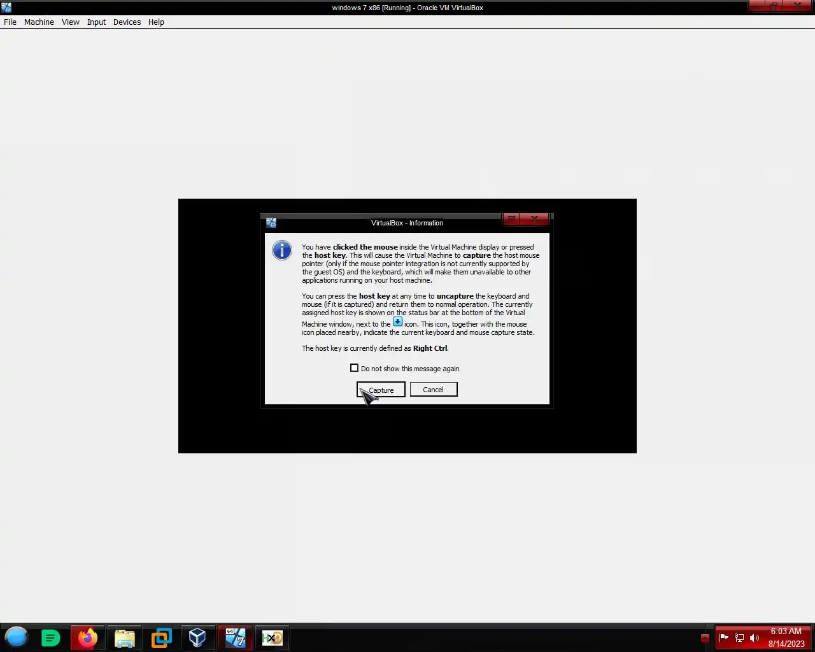The image size is (815, 652).
Task: Open the HxD hex editor taskbar icon
Action: click(x=273, y=637)
